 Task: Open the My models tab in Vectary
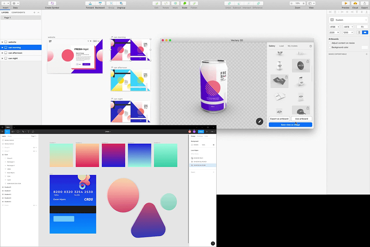pos(292,46)
